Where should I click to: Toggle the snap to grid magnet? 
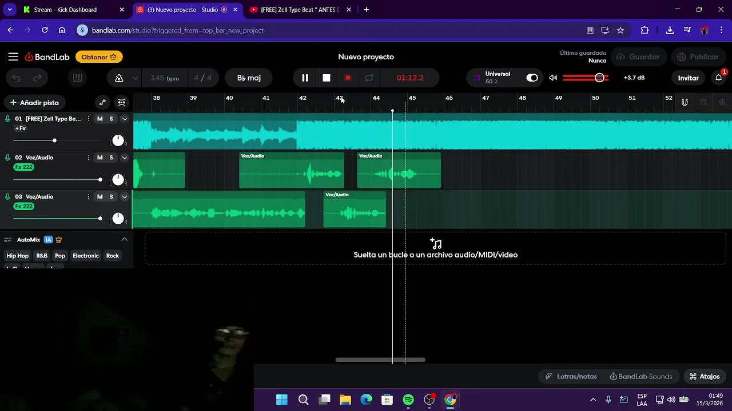(x=685, y=103)
